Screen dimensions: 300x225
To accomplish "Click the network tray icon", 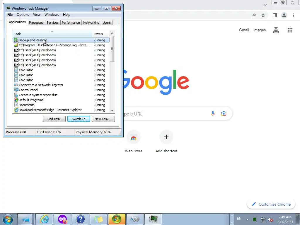I will click(263, 219).
